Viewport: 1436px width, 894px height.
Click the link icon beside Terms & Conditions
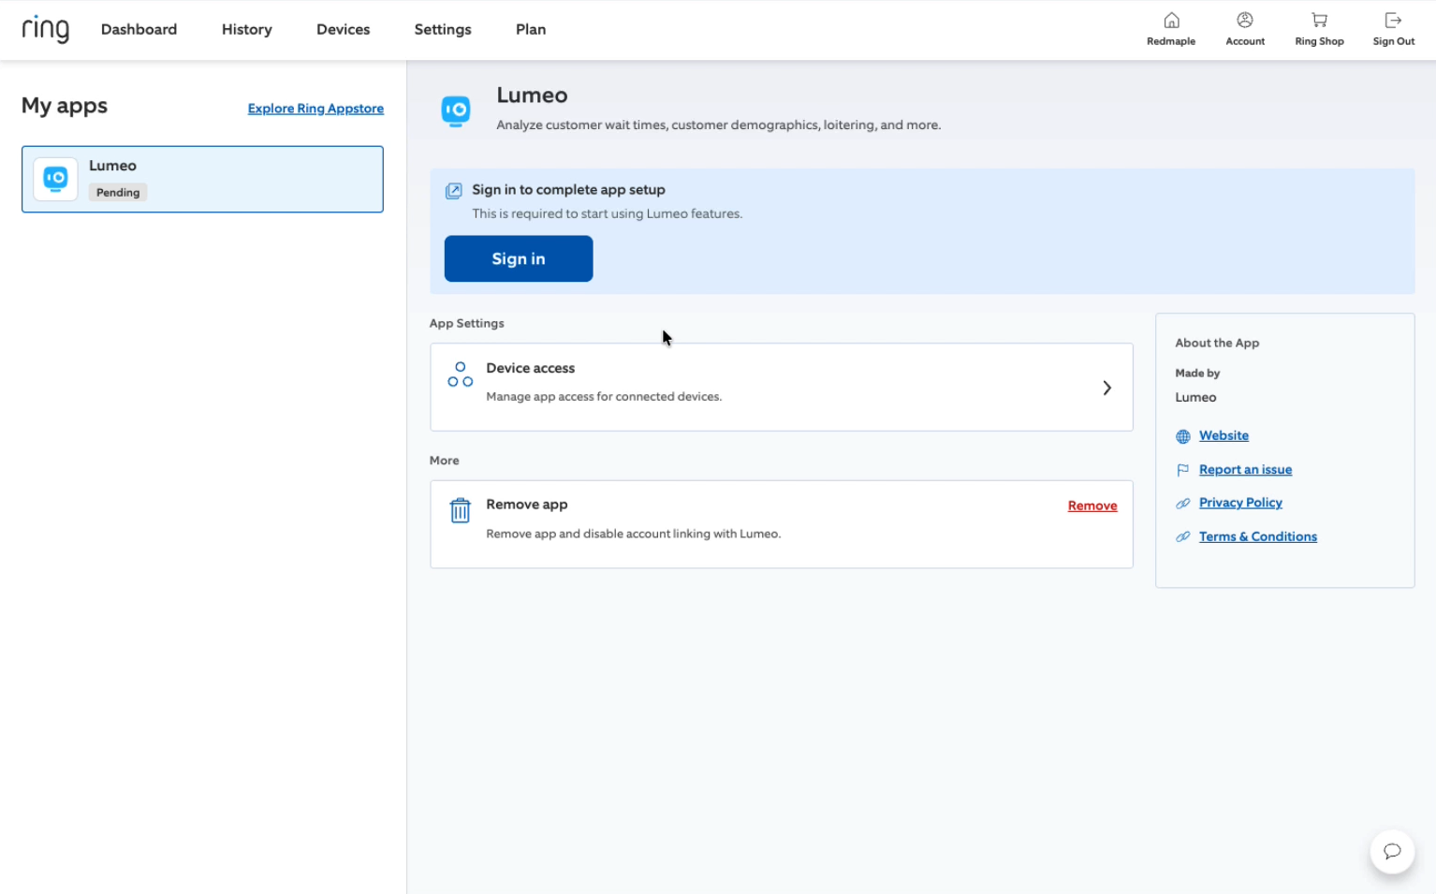[1183, 536]
